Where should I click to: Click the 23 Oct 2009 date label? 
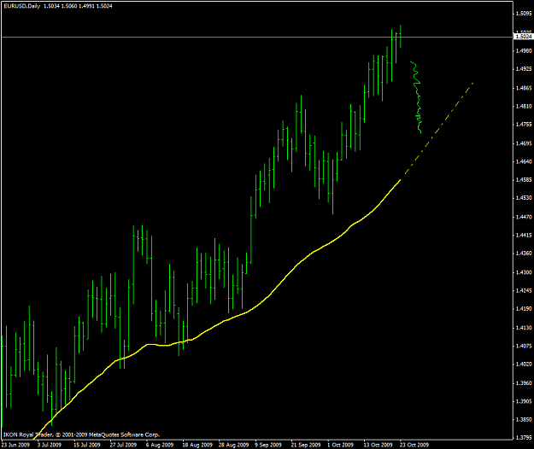click(414, 445)
